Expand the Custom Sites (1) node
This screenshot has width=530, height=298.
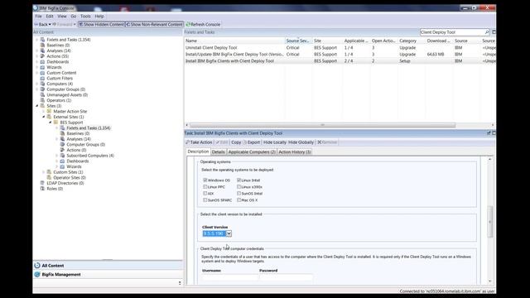[44, 172]
